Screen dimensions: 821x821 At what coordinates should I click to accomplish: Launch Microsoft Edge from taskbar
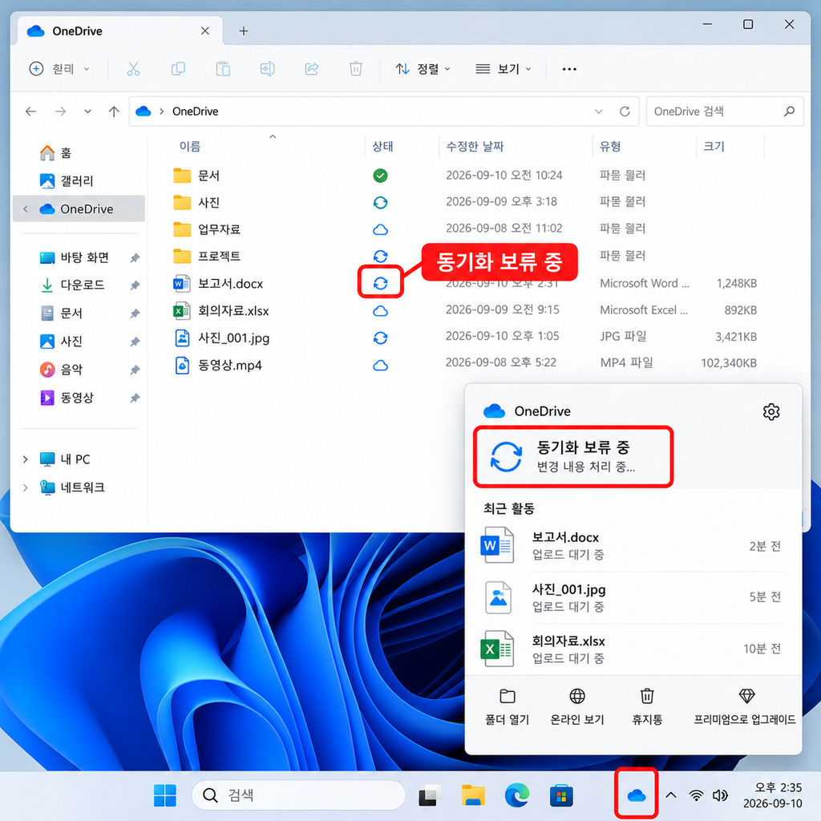tap(517, 796)
